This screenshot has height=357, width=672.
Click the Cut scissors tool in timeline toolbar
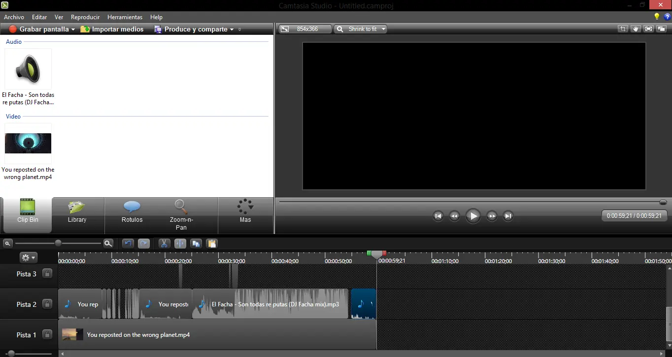pyautogui.click(x=164, y=243)
